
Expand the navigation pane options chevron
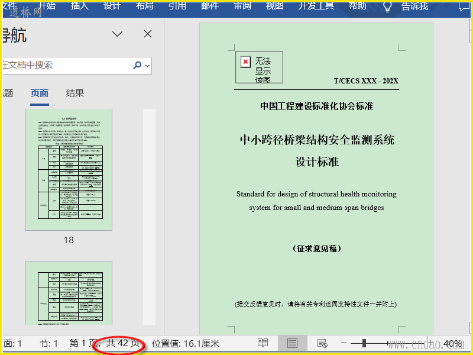click(117, 34)
